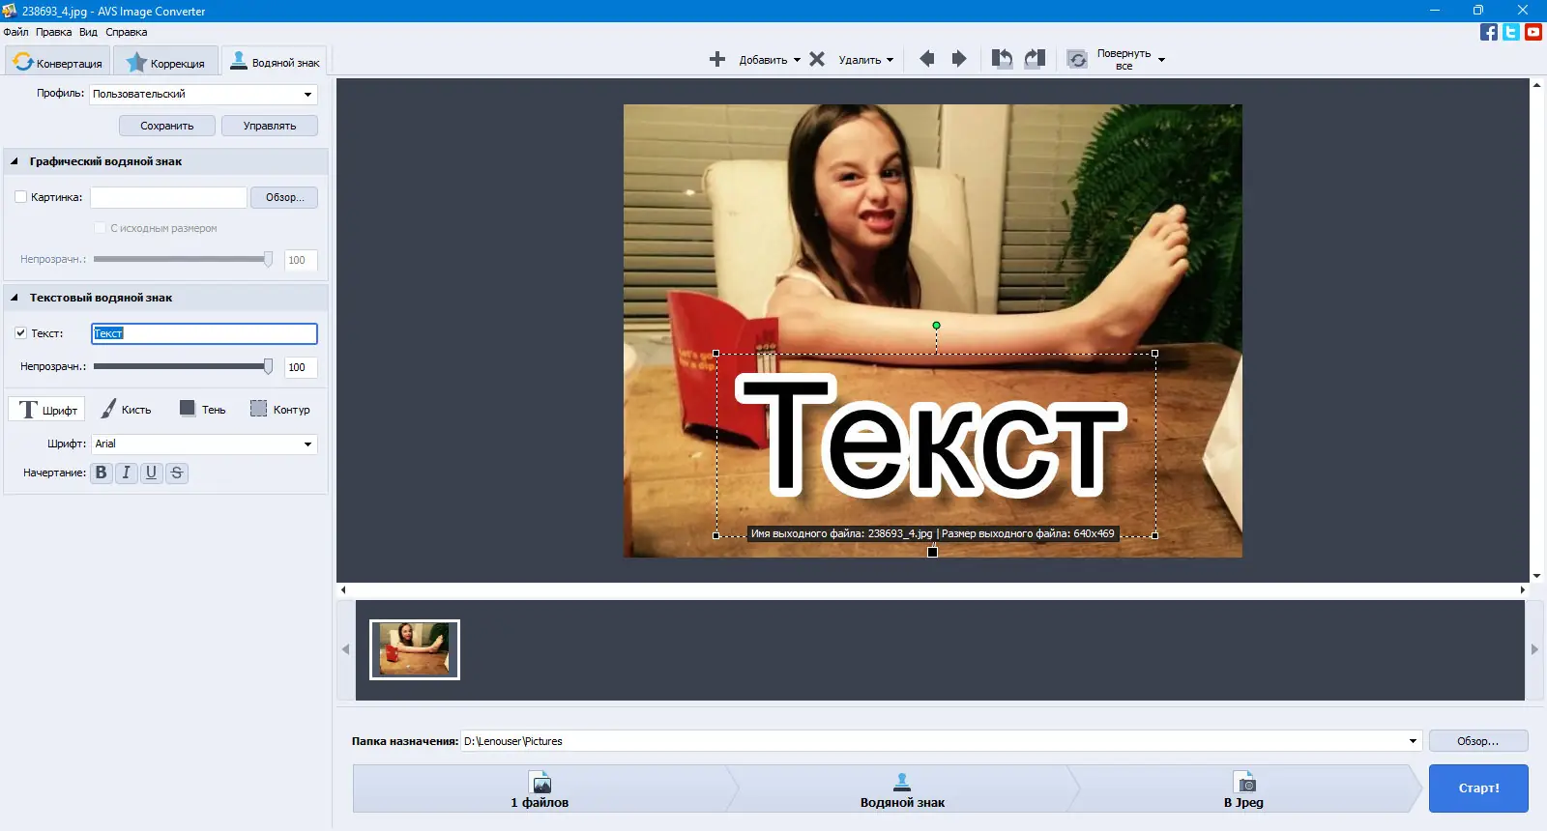Click Обзор next to Картинка field

pyautogui.click(x=285, y=197)
